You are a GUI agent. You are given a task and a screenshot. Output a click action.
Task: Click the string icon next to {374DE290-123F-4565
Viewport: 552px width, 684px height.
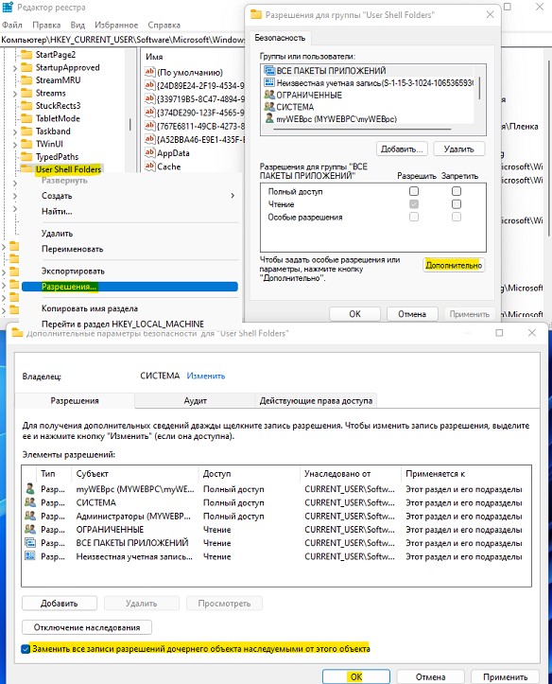coord(150,113)
